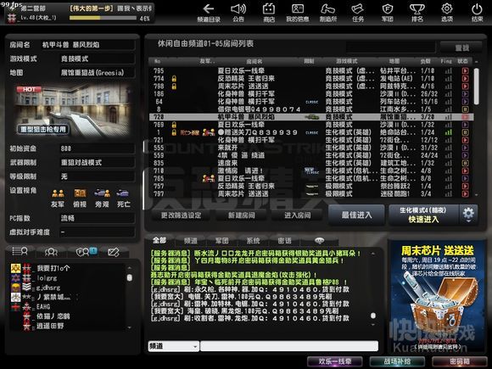
Task: Open the 公告 announcements speaker icon
Action: [238, 13]
